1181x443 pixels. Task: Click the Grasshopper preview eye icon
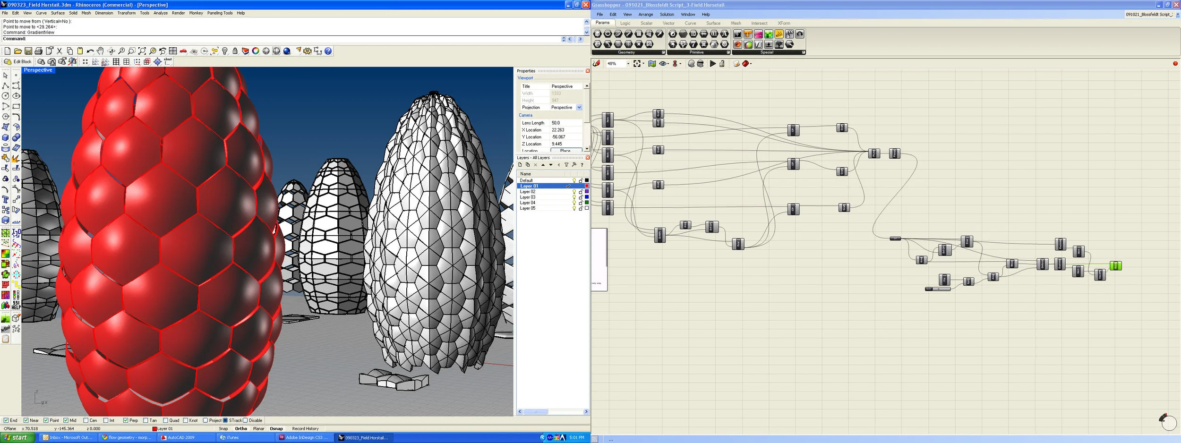coord(663,63)
